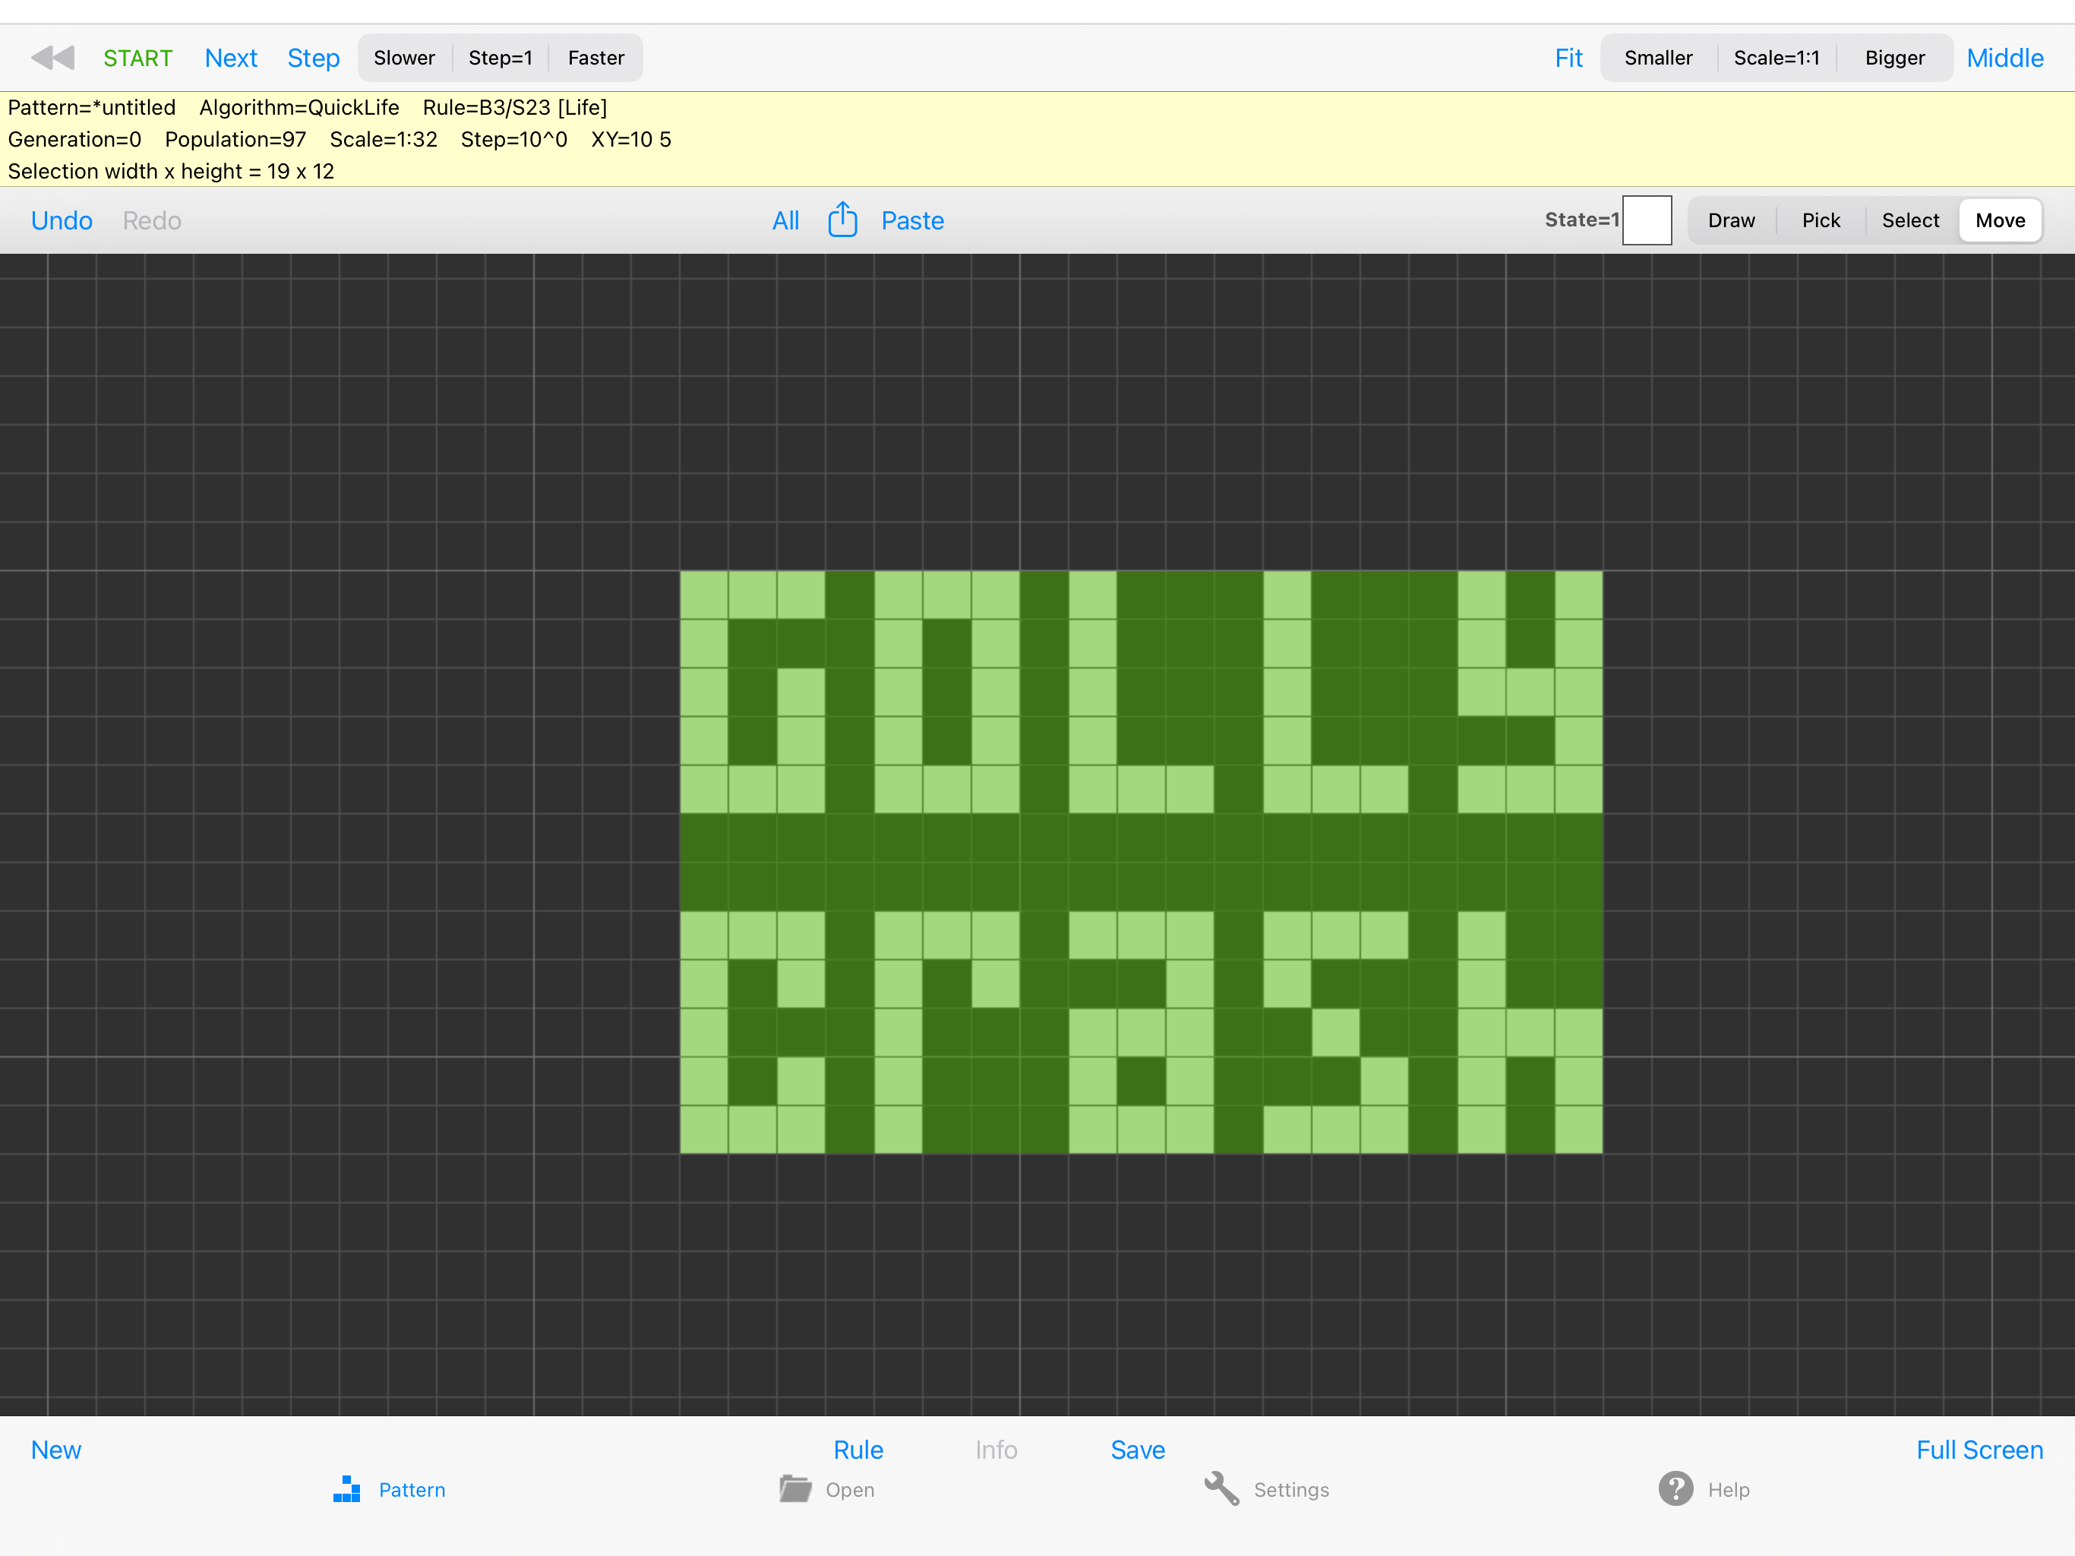
Task: Set Scale=1:1 zoom
Action: point(1777,59)
